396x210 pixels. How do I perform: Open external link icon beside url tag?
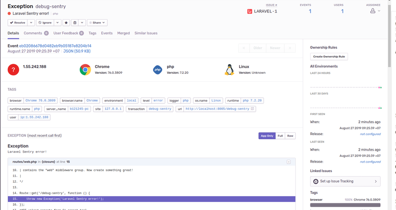(x=252, y=109)
